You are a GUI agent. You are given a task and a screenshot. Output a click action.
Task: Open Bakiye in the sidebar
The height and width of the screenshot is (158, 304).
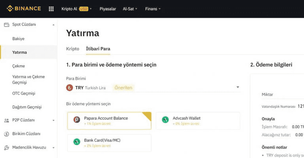[19, 39]
